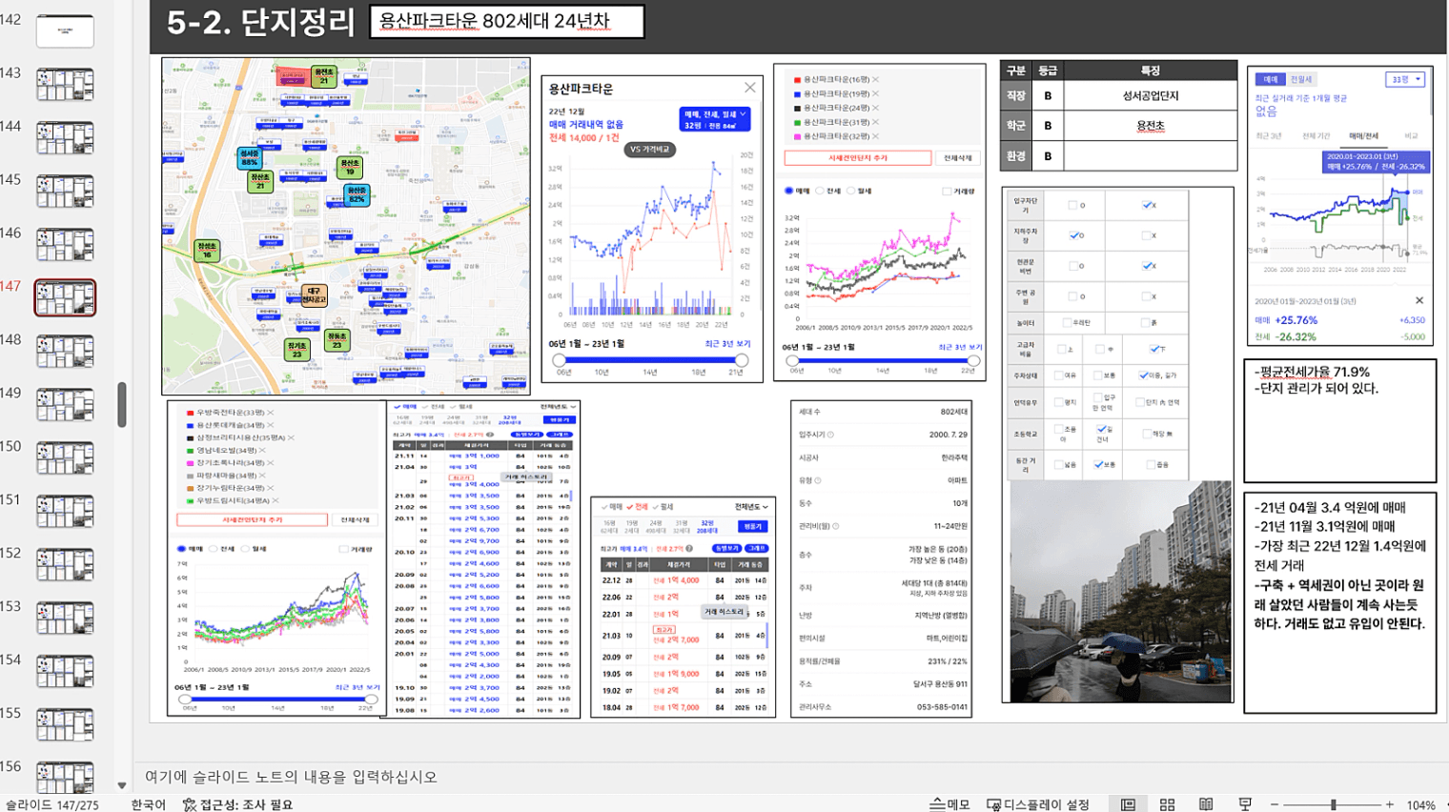Open 전체년도 dropdown in the 매매 transaction list
This screenshot has height=812, width=1449.
pyautogui.click(x=558, y=407)
